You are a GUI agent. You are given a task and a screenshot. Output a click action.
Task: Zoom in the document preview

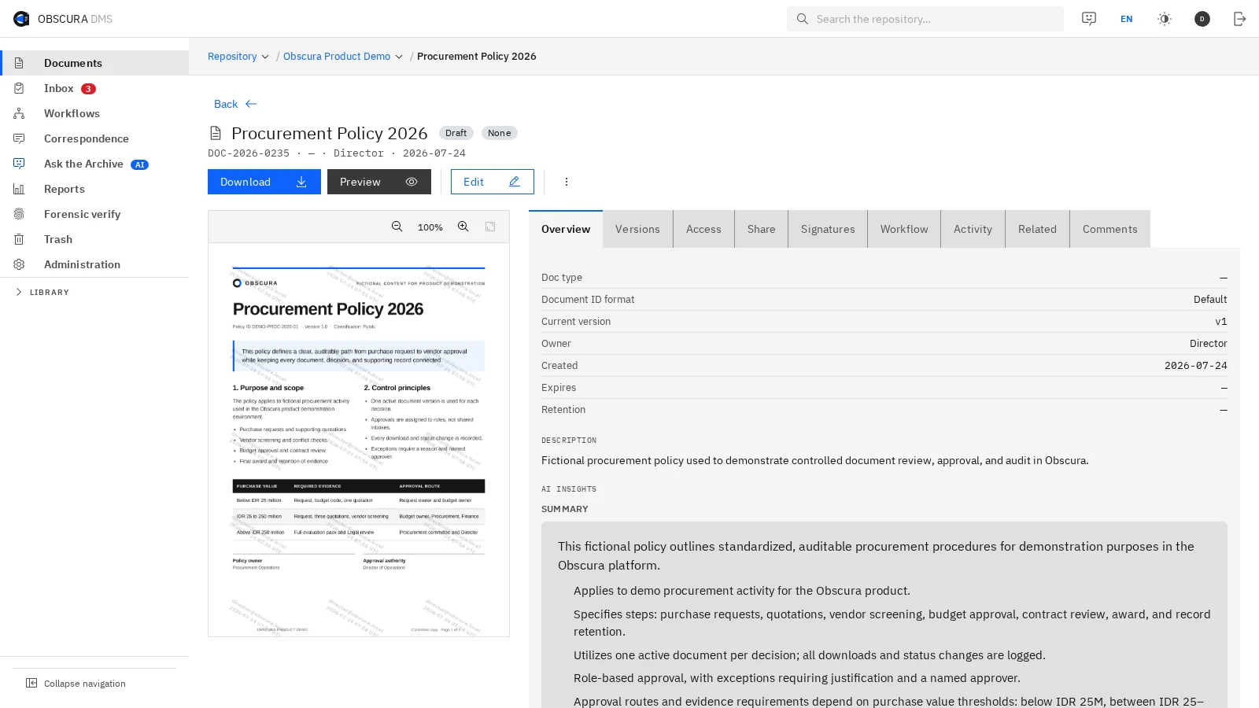[463, 227]
